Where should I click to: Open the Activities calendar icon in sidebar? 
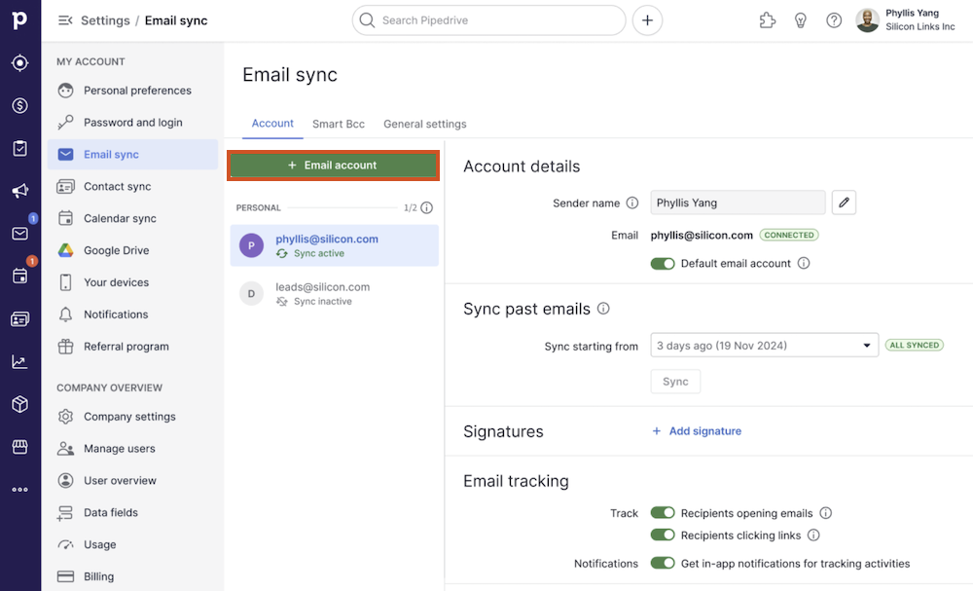[19, 276]
